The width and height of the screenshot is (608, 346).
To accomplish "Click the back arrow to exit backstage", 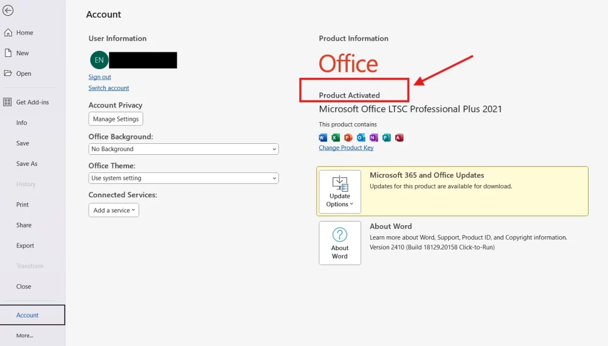I will 9,10.
